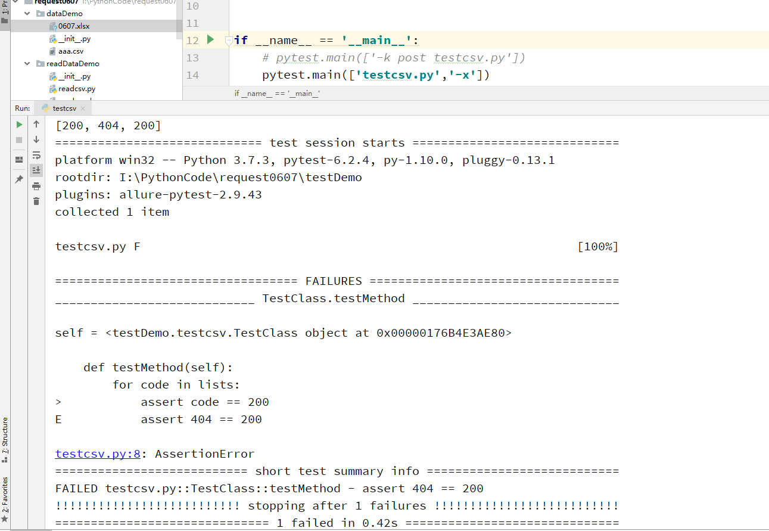Screen dimensions: 769x531
Task: Pin the testcsv run tab
Action: 19,179
